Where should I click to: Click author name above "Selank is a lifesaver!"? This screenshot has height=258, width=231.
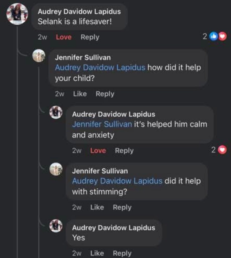coord(79,12)
